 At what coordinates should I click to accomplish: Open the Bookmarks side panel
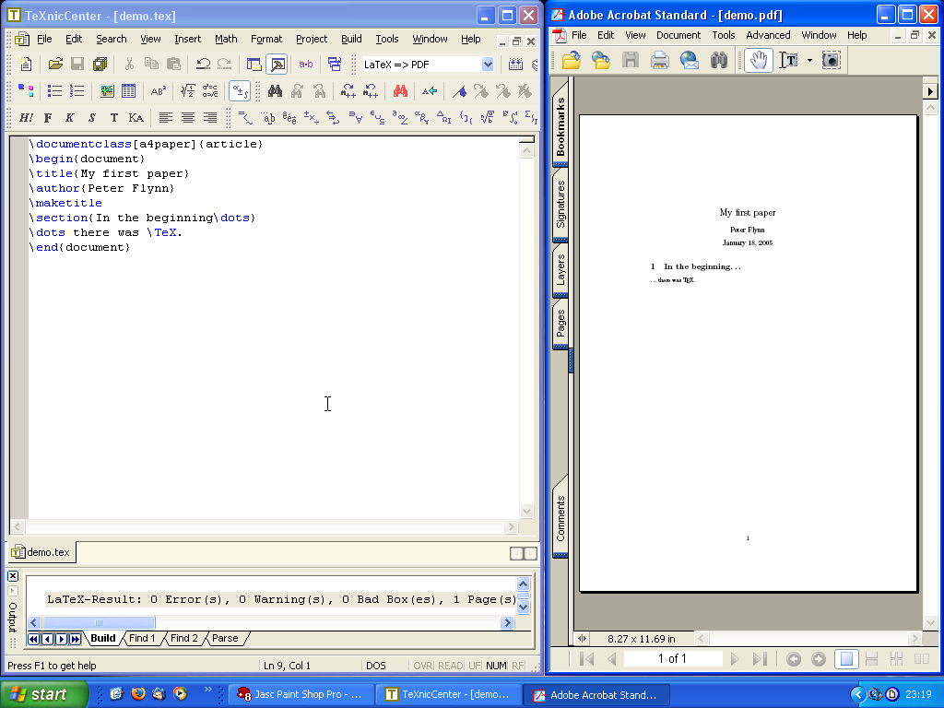pyautogui.click(x=560, y=126)
